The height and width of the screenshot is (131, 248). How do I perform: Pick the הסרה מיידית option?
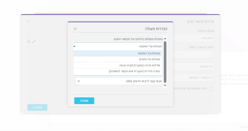pos(118,71)
